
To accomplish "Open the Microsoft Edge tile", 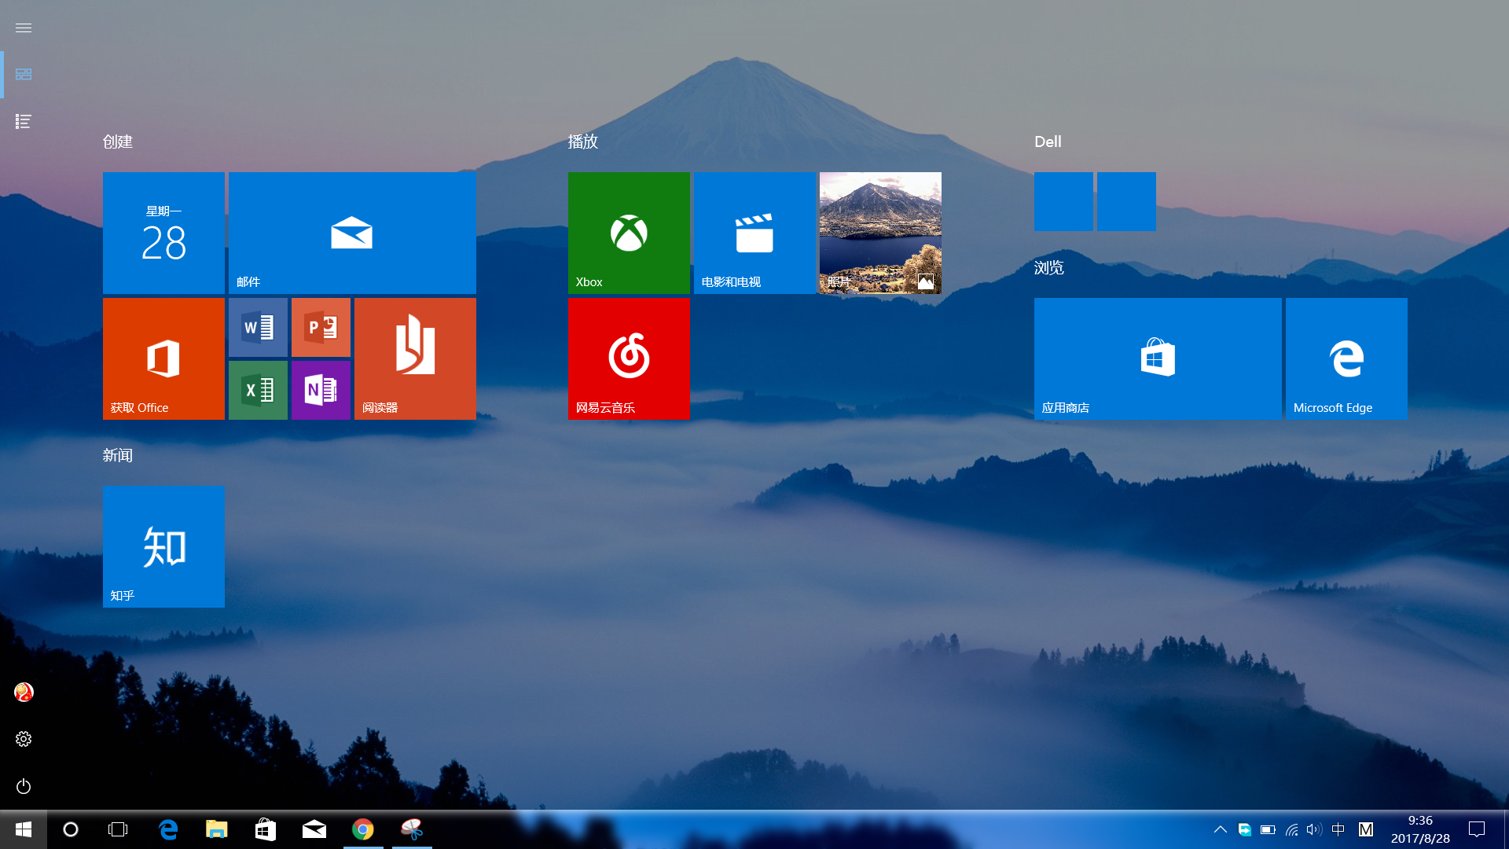I will tap(1346, 358).
